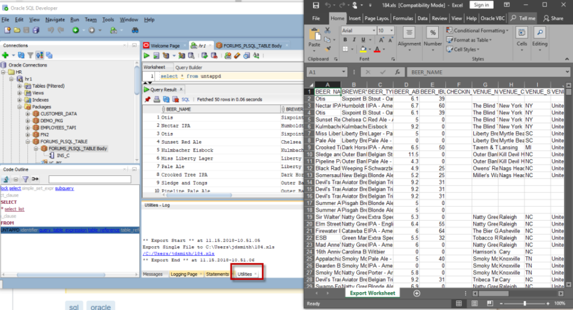The image size is (573, 310).
Task: Select the Export Worksheet sheet tab
Action: [x=372, y=293]
